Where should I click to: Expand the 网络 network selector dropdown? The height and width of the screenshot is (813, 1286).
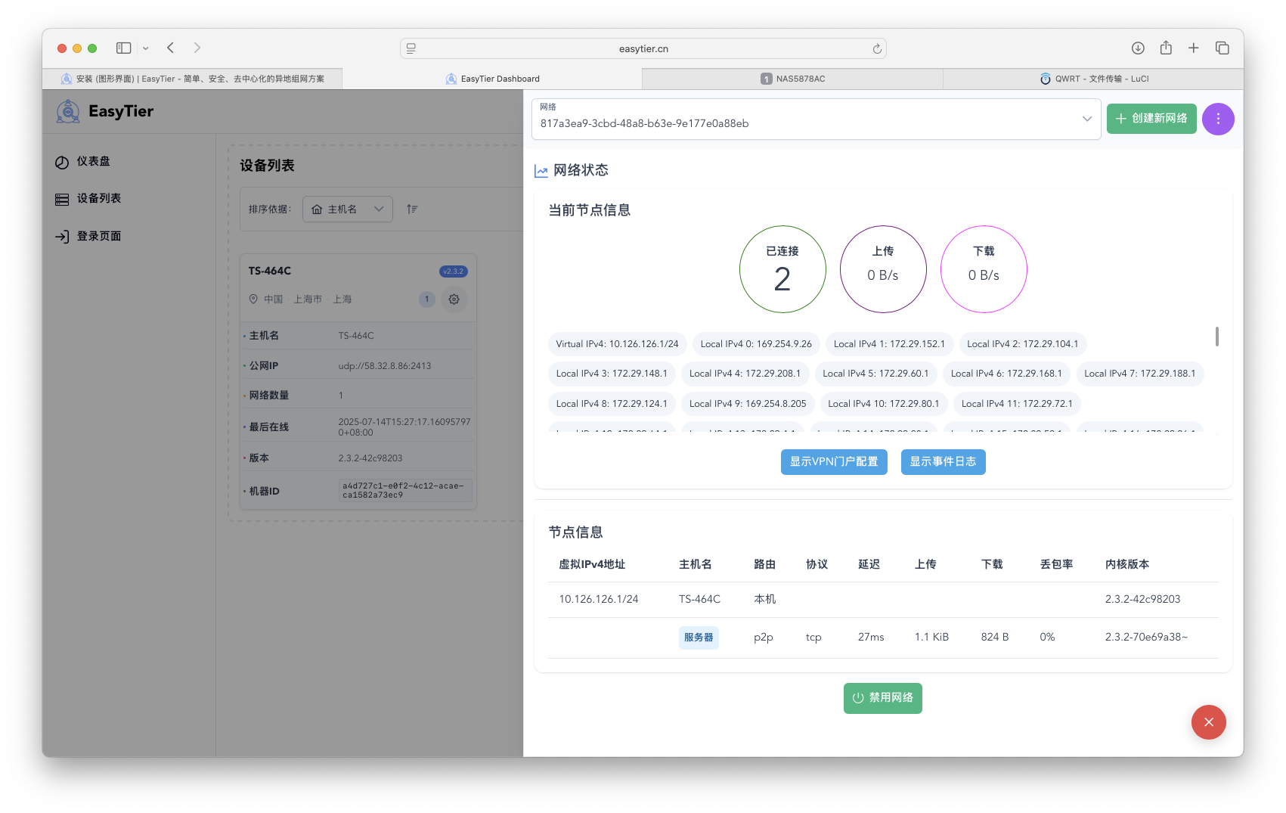[1086, 119]
